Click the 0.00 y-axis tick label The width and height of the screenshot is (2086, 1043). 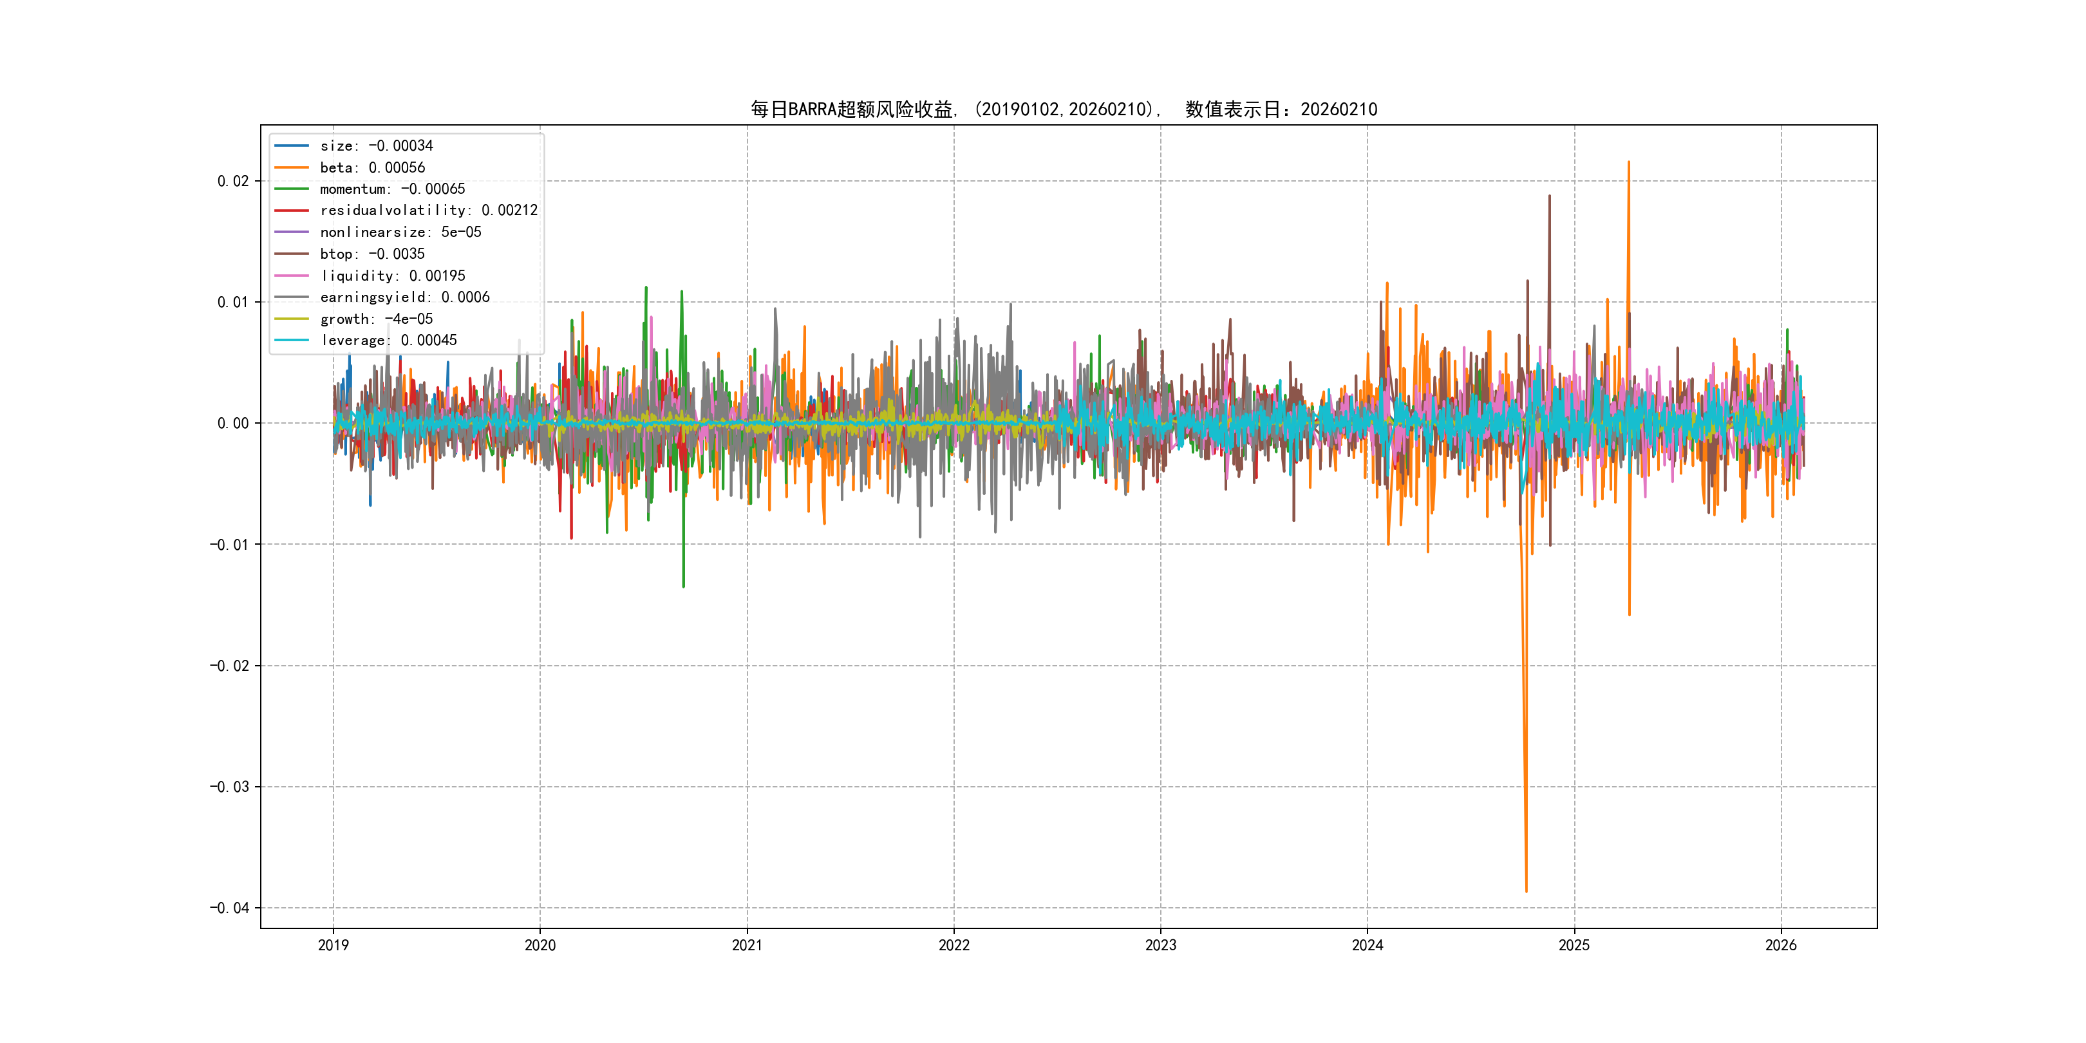pyautogui.click(x=232, y=424)
